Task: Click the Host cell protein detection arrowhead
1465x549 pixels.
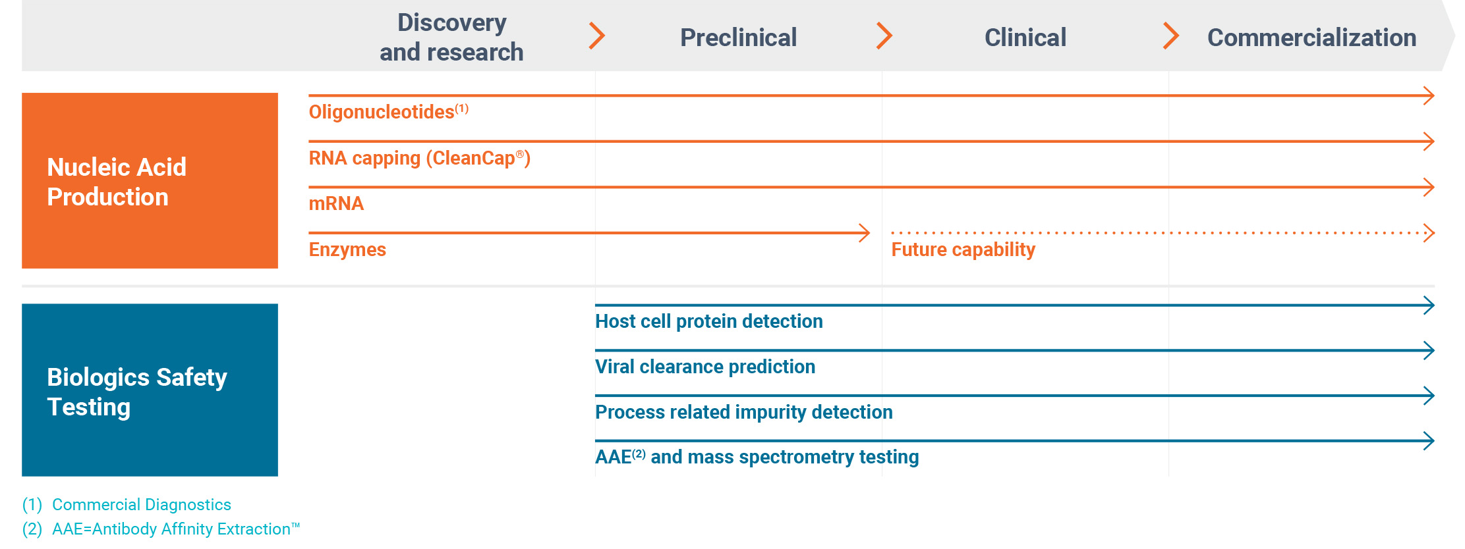Action: tap(1429, 305)
